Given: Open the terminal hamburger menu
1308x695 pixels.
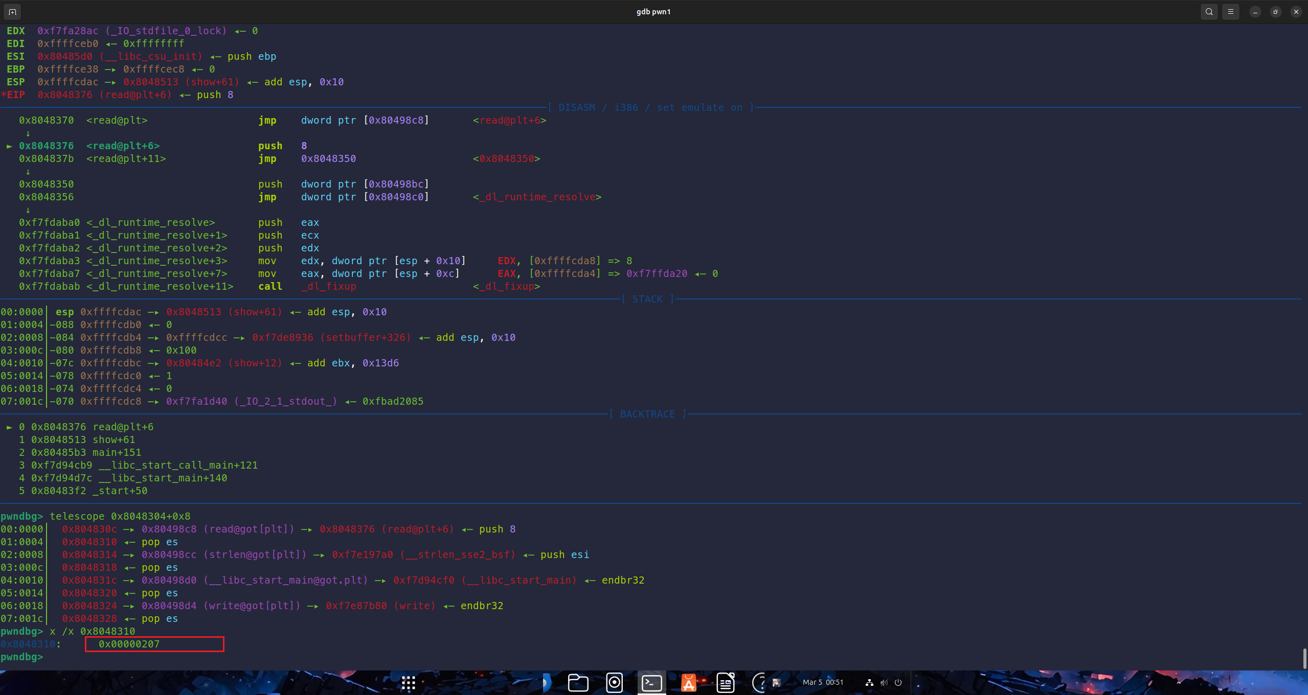Looking at the screenshot, I should point(1231,11).
